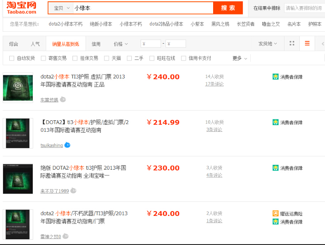Switch to list view icon
325x245 pixels.
point(307,43)
